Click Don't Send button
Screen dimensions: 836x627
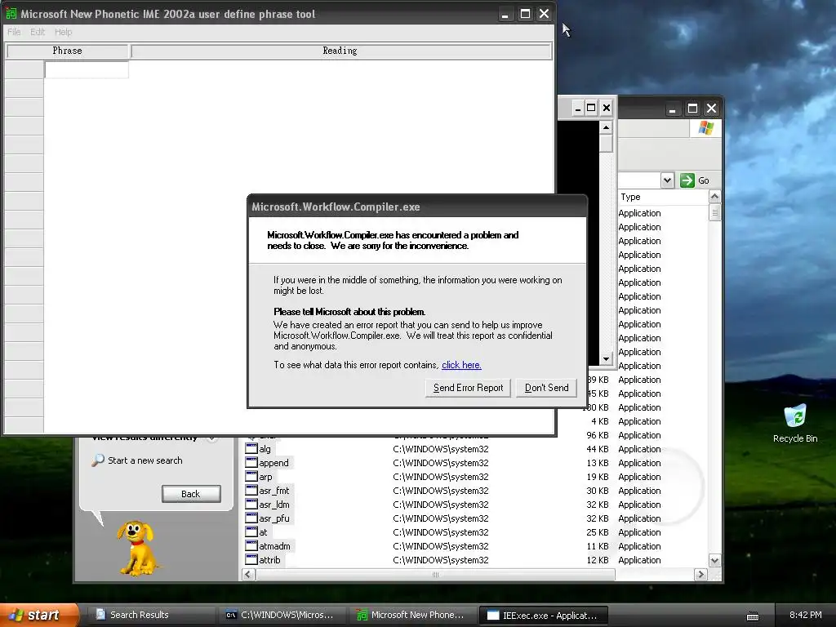546,388
